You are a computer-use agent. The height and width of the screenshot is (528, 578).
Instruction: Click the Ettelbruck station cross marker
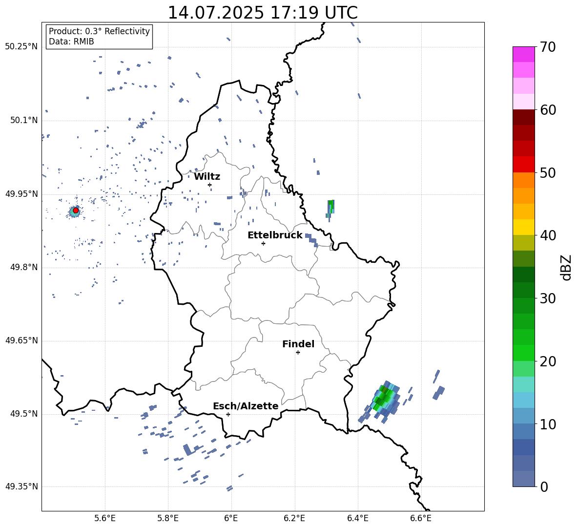(x=263, y=243)
